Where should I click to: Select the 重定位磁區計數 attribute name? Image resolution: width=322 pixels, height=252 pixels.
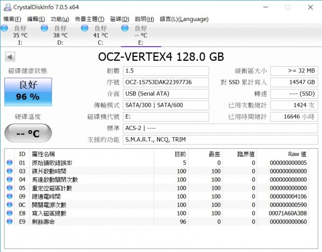52,188
